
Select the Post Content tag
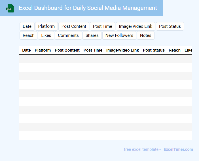(x=74, y=26)
